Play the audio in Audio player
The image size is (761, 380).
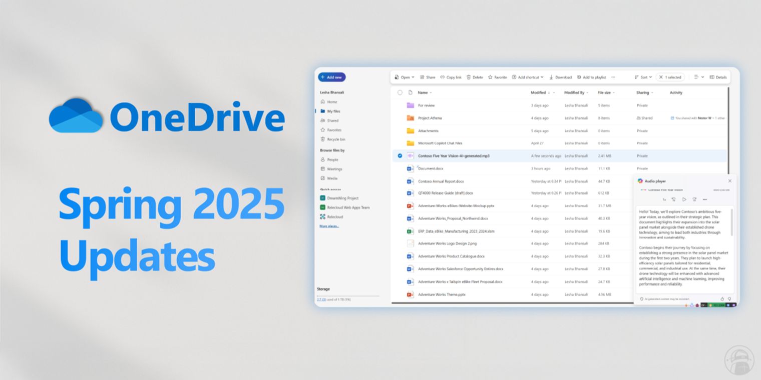pos(684,199)
